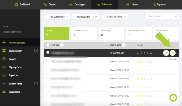
Task: Click the Remove X icon on highlighted row
Action: point(173,53)
